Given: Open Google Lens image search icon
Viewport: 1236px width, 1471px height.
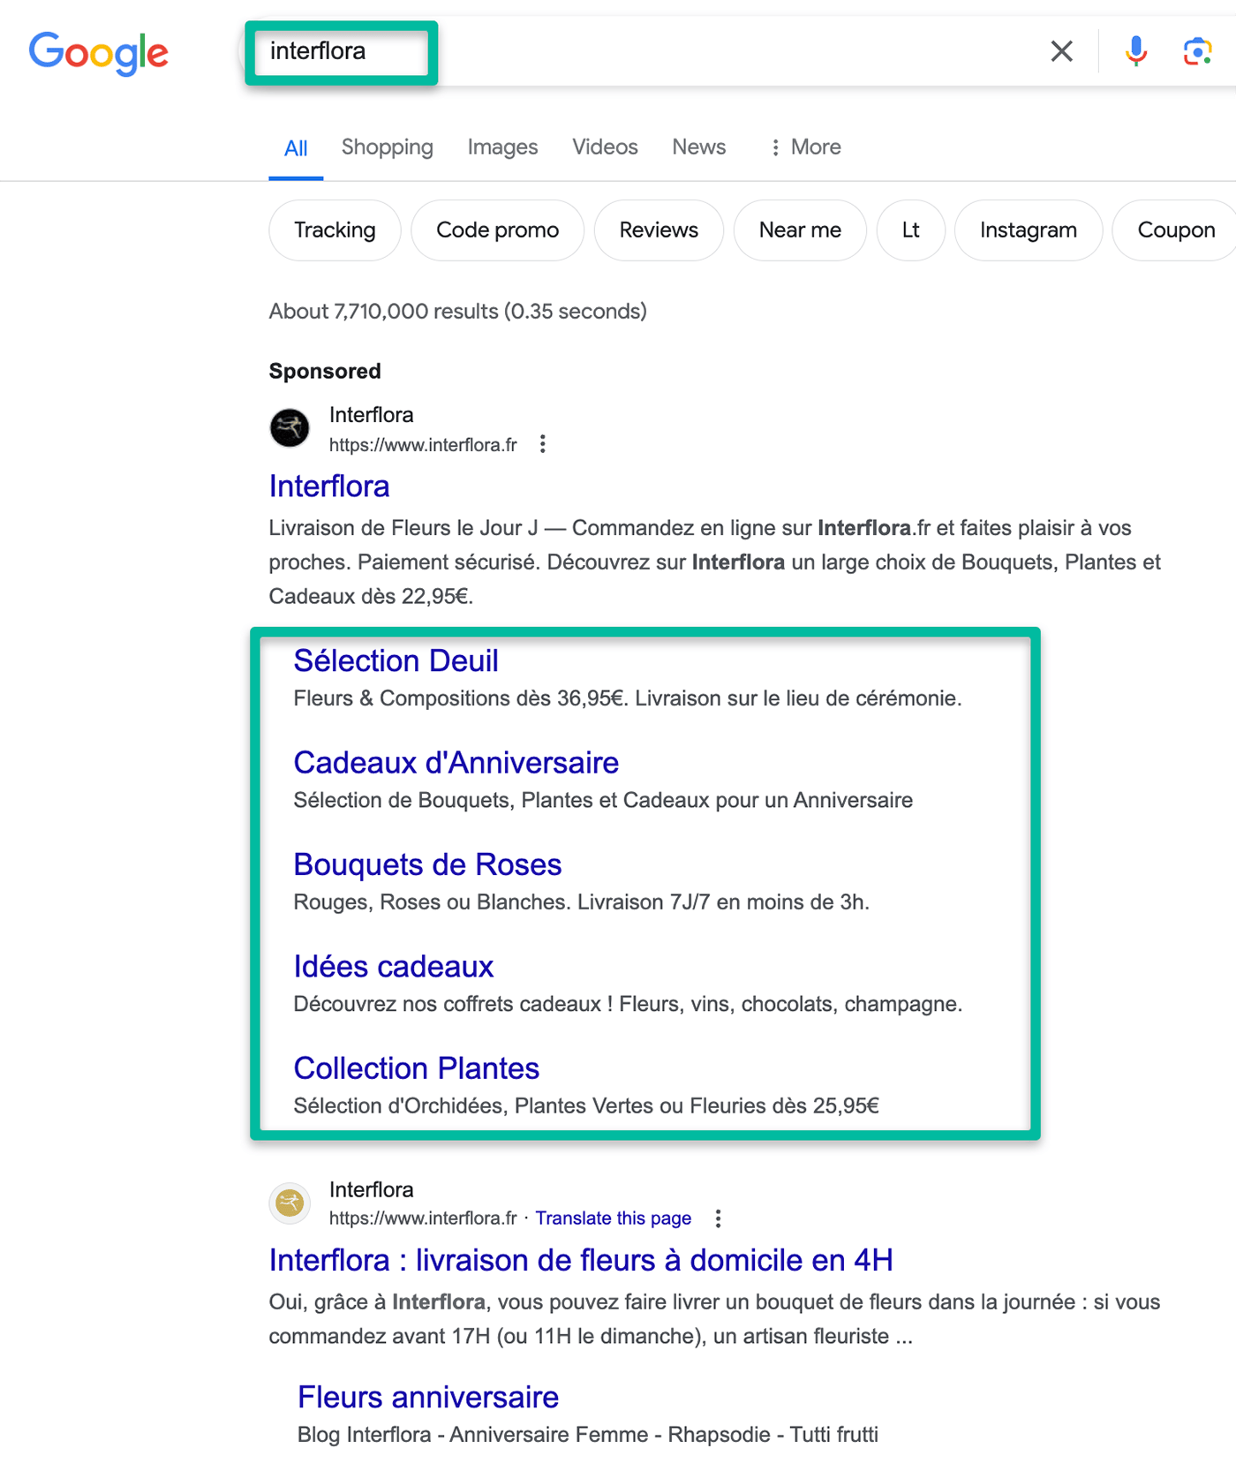Looking at the screenshot, I should [x=1197, y=51].
